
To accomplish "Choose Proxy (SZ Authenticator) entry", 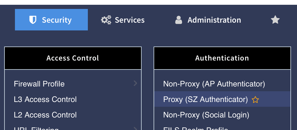I will pyautogui.click(x=206, y=100).
